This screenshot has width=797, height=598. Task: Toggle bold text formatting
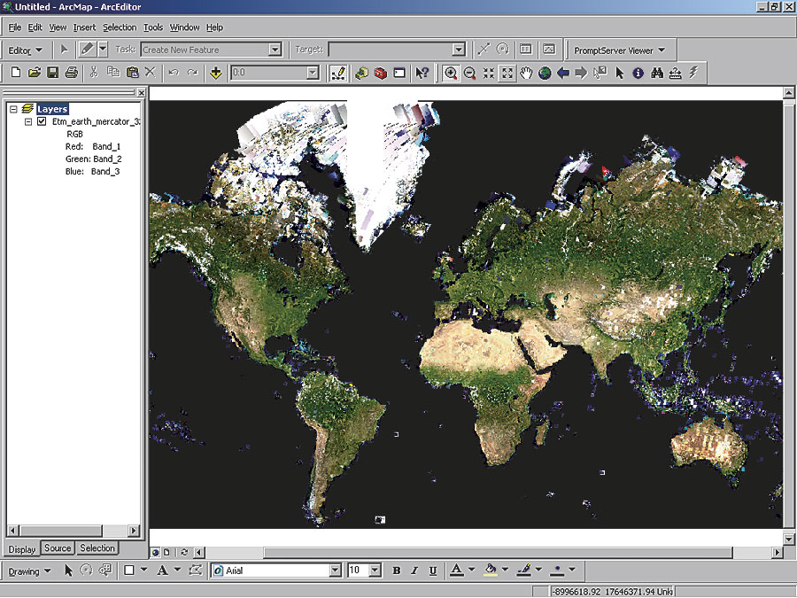pyautogui.click(x=397, y=571)
